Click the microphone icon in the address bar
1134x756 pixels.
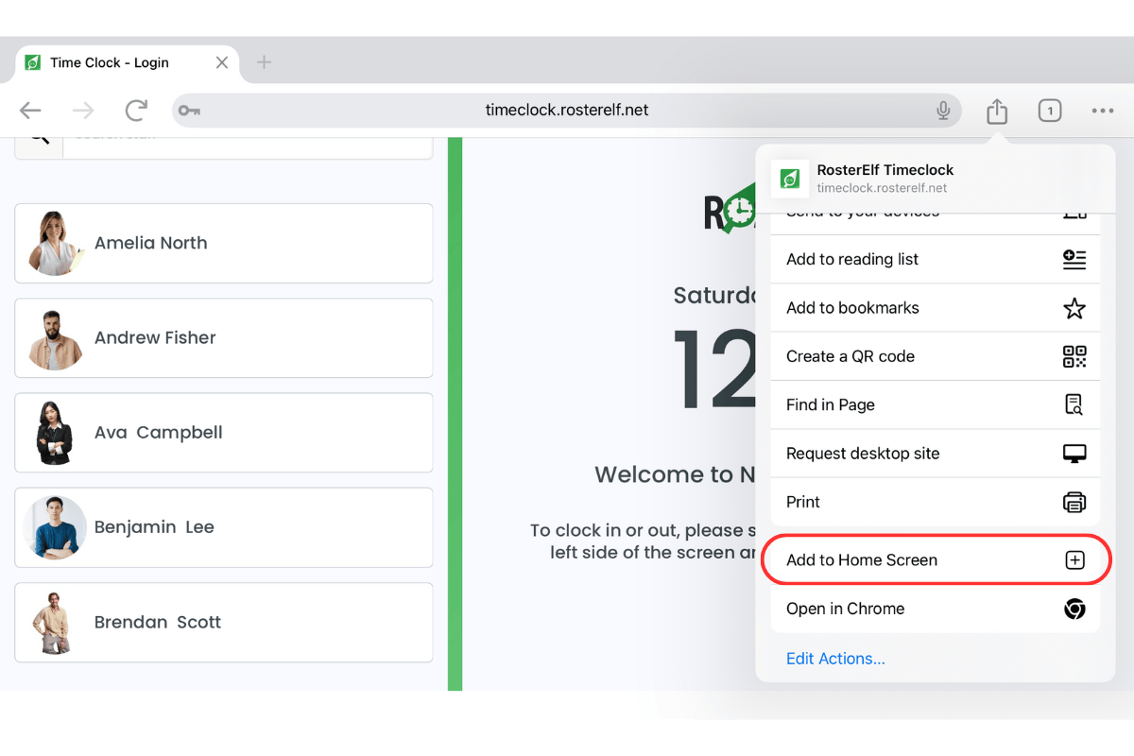pos(943,111)
